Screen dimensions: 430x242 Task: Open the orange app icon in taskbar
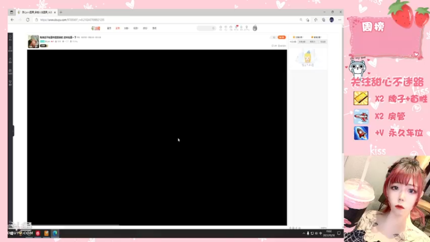pyautogui.click(x=46, y=233)
